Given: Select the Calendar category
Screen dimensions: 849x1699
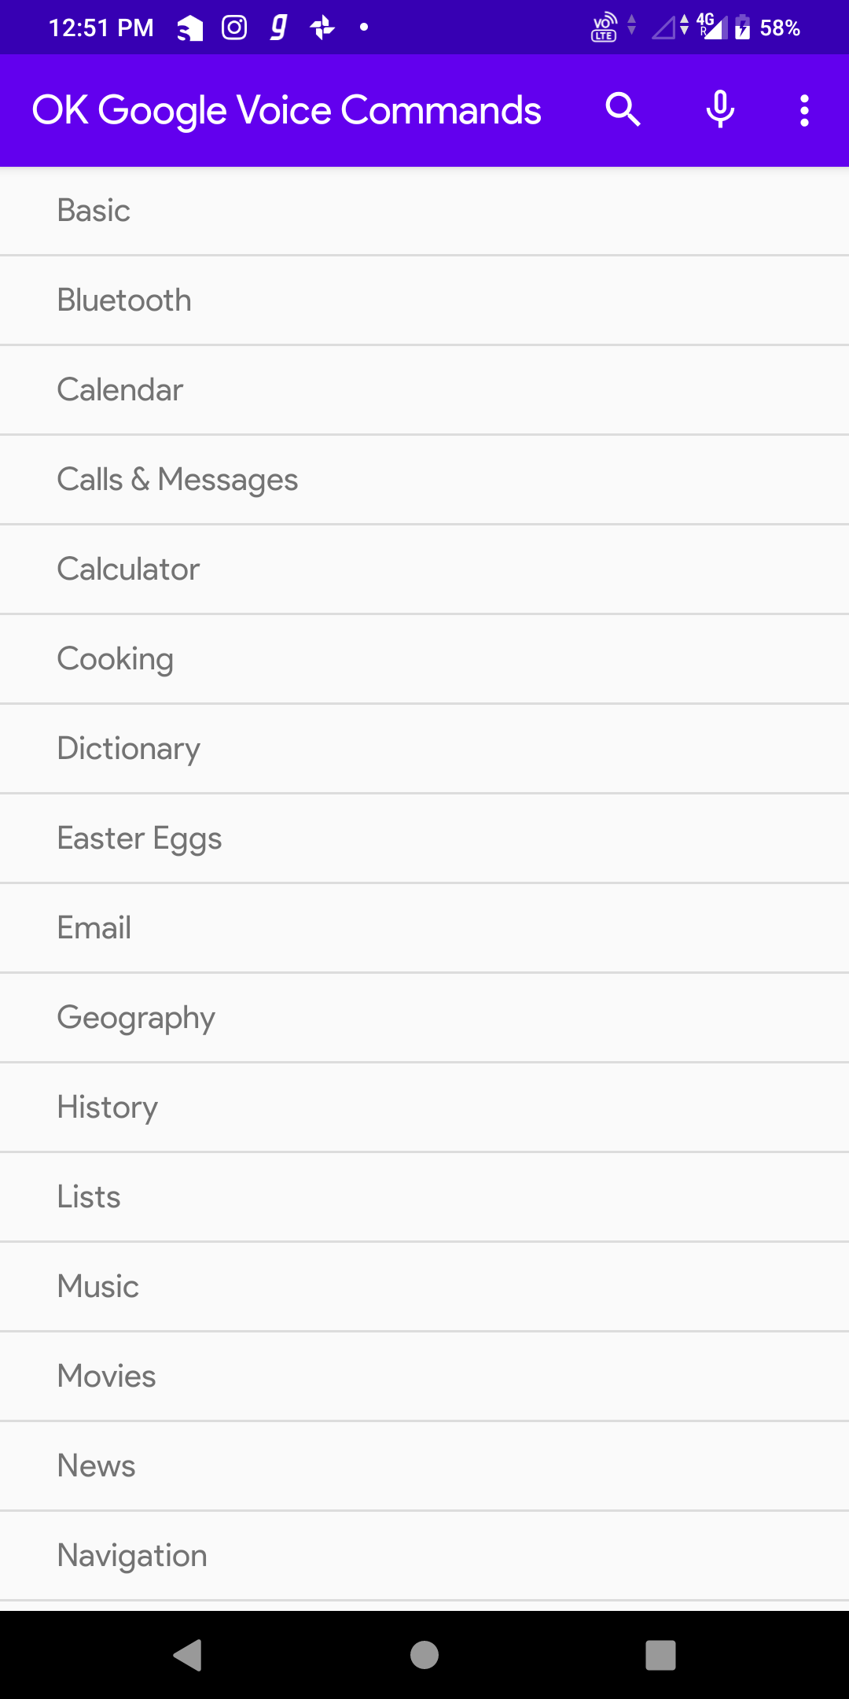Looking at the screenshot, I should pyautogui.click(x=424, y=390).
